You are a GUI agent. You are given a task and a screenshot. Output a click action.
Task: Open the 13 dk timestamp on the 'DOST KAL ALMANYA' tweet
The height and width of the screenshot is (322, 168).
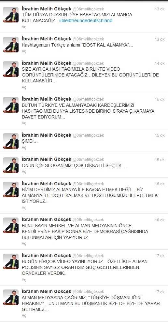(x=160, y=39)
